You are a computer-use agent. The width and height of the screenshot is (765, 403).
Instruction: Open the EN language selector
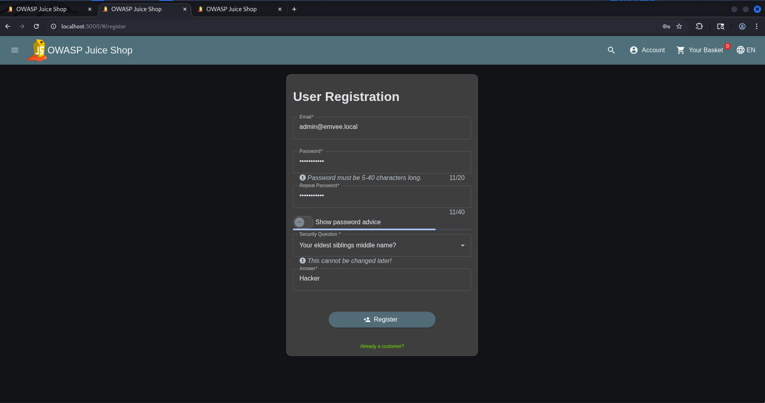[x=746, y=50]
